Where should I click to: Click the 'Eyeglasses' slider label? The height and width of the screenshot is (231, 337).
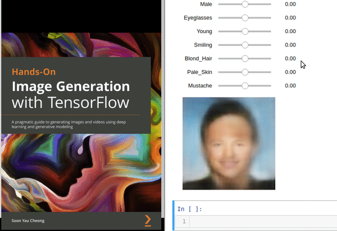pyautogui.click(x=198, y=18)
